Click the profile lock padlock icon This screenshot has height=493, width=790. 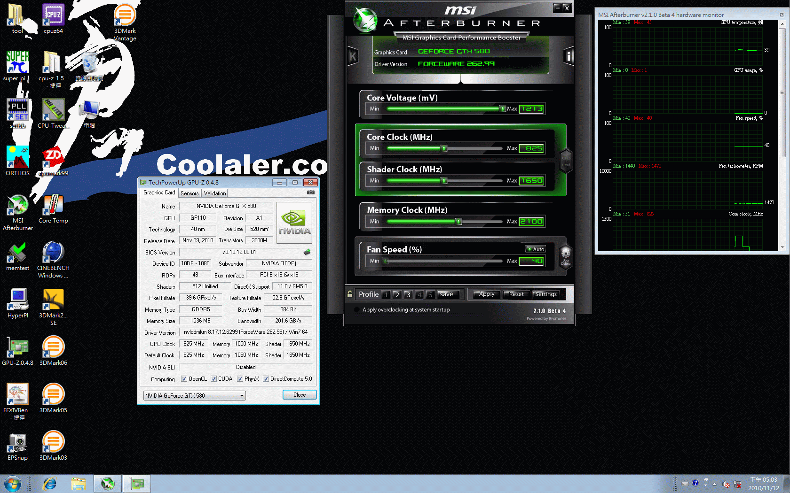point(350,294)
